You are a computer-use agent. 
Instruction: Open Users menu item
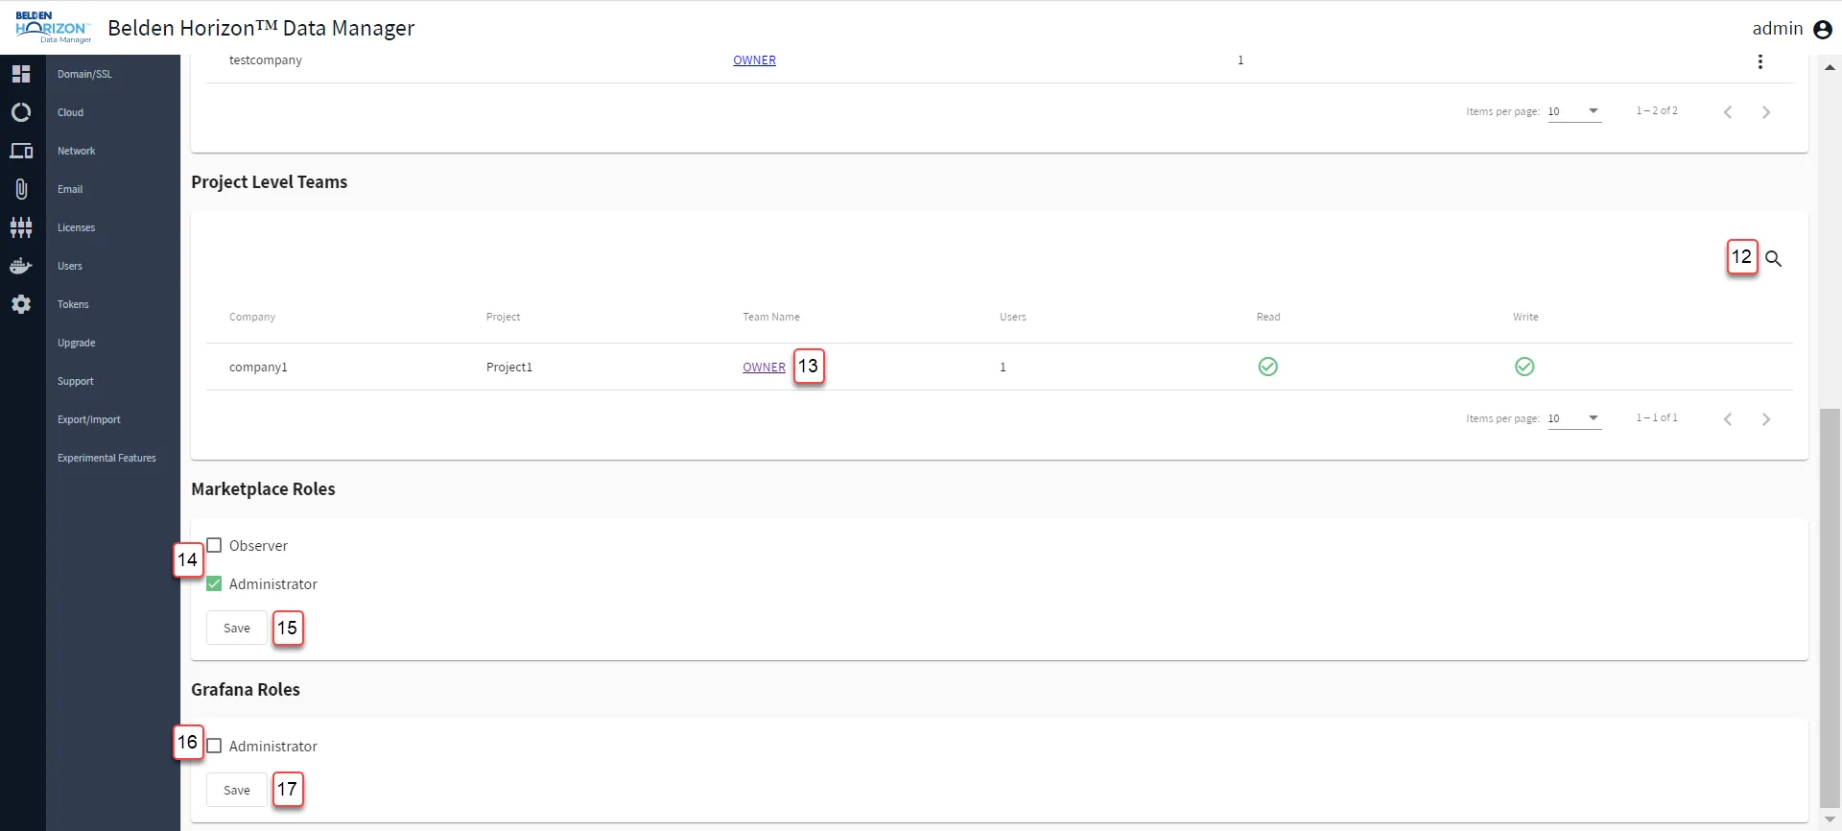[69, 266]
